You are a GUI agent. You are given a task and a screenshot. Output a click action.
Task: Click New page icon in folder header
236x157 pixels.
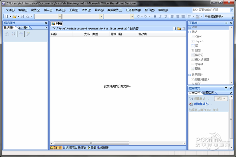coord(174,29)
